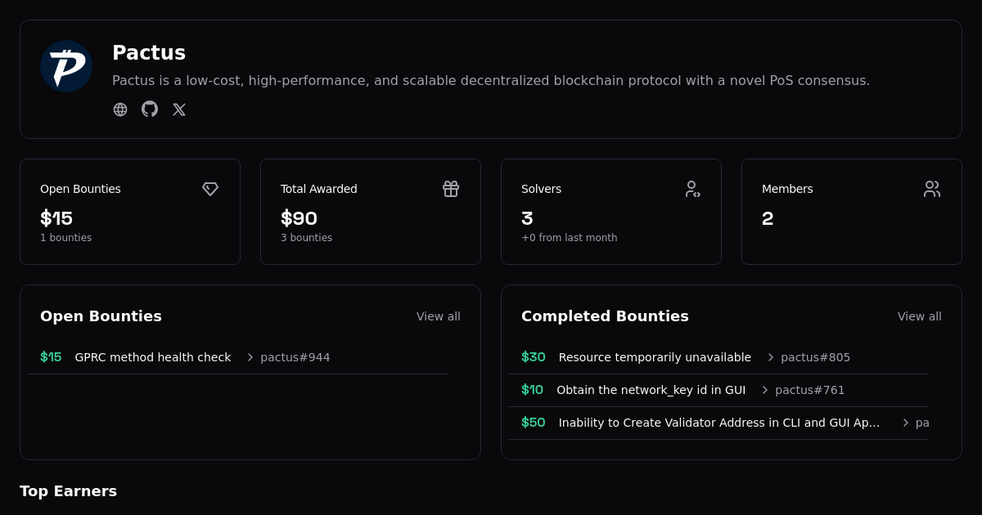Open Obtain the network_key id in GUI bounty
982x515 pixels.
(x=651, y=390)
